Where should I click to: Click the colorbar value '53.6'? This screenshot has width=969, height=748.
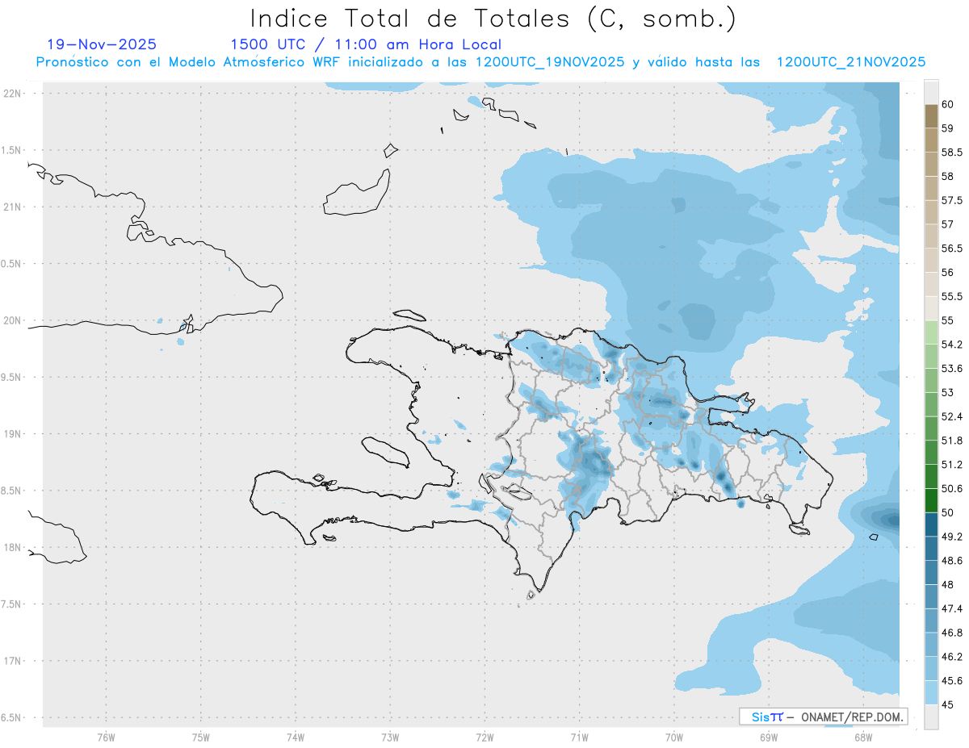pyautogui.click(x=952, y=369)
